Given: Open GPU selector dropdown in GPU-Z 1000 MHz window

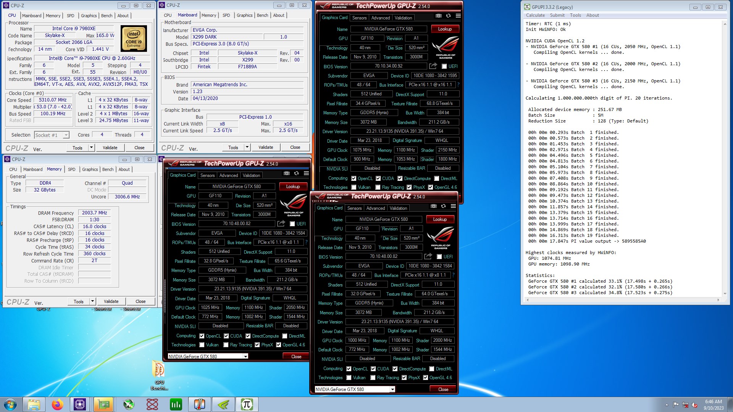Looking at the screenshot, I should (392, 389).
